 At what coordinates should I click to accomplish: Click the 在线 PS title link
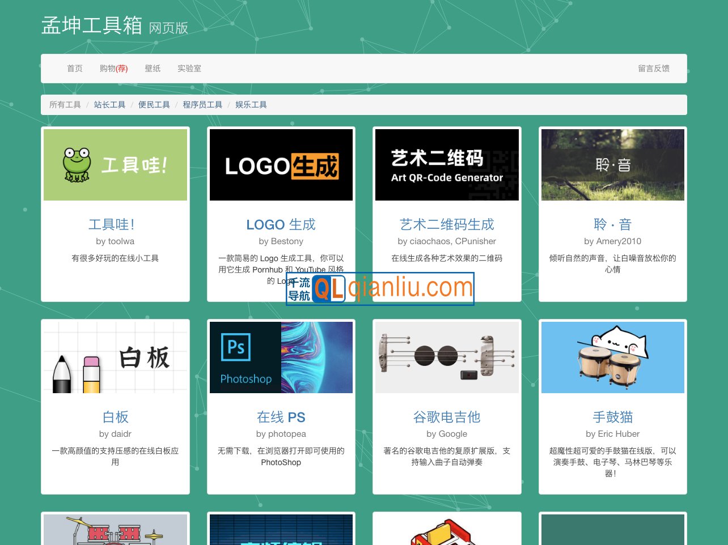[281, 417]
